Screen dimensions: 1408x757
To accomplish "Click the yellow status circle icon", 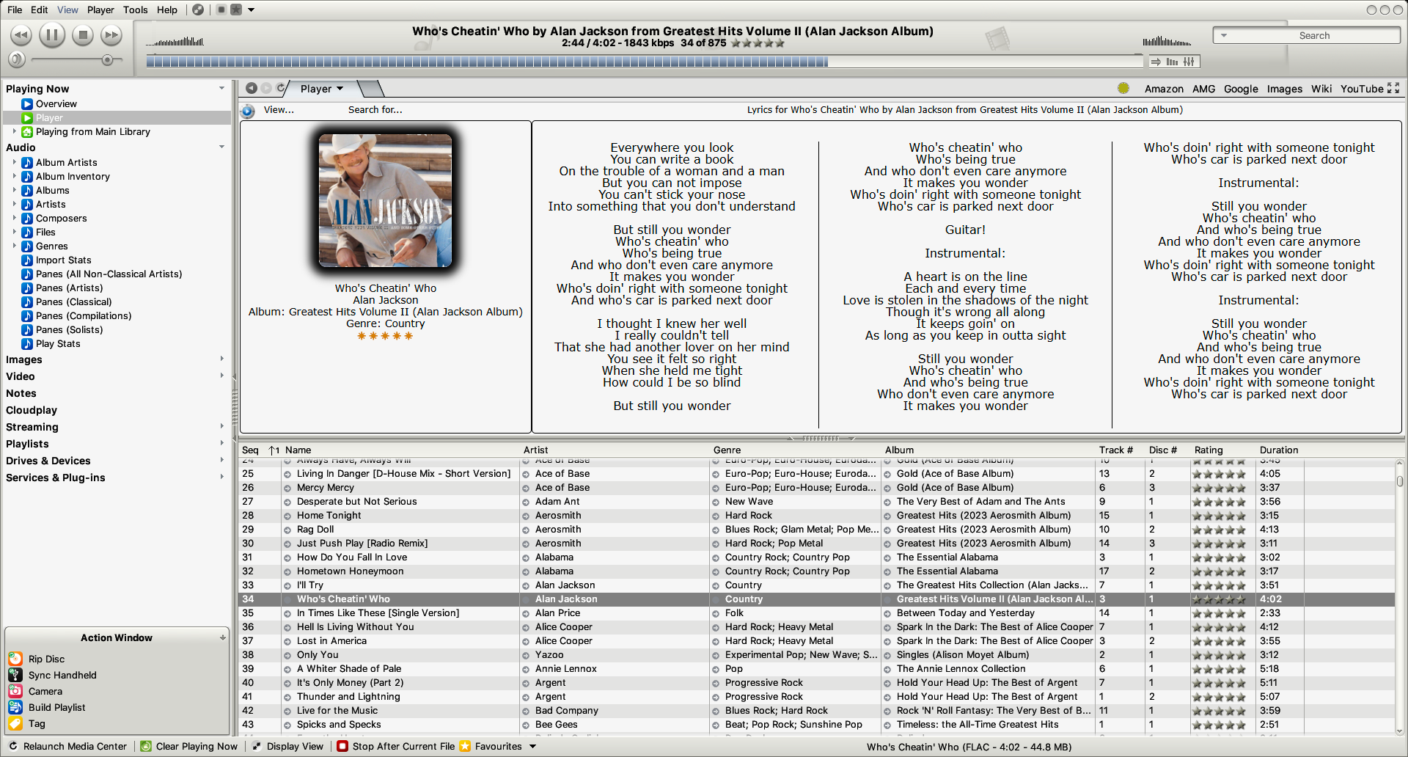I will click(x=1123, y=88).
